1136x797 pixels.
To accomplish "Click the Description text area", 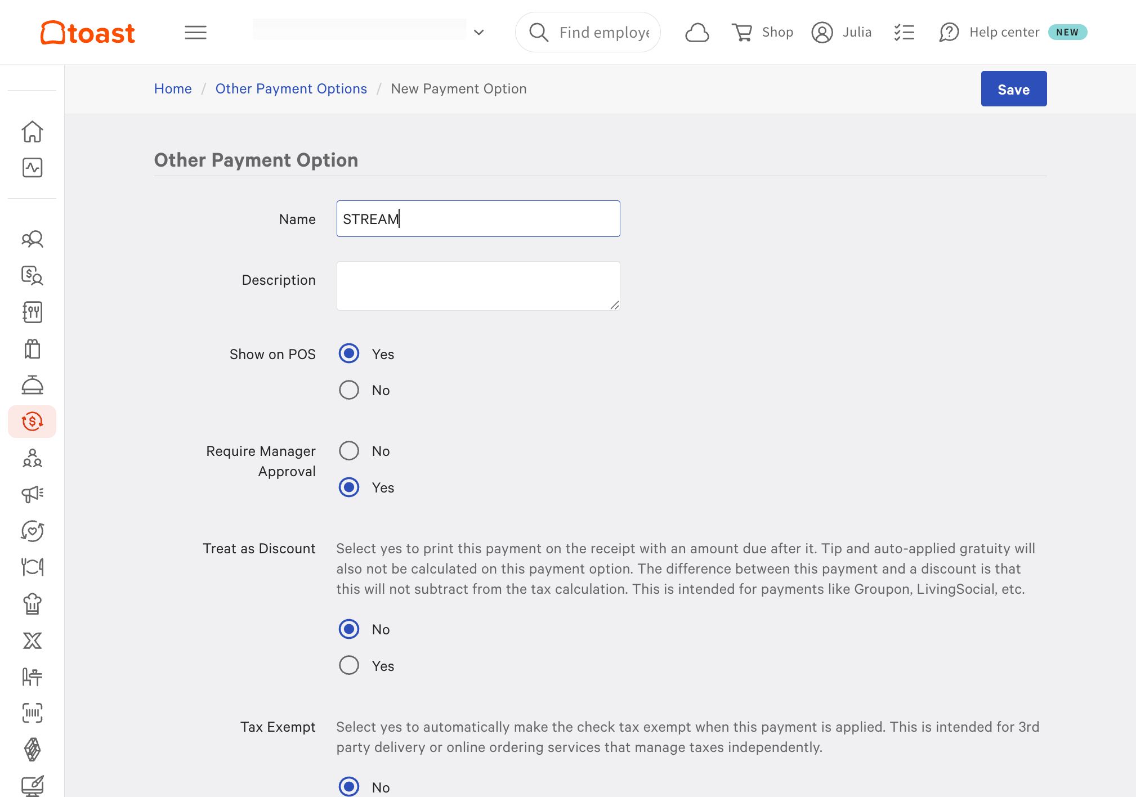I will [x=478, y=286].
